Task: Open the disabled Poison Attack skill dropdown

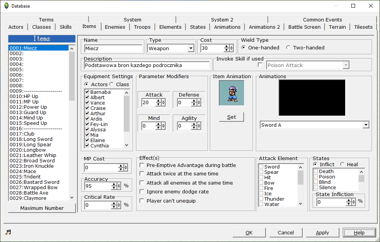Action: tap(346, 65)
